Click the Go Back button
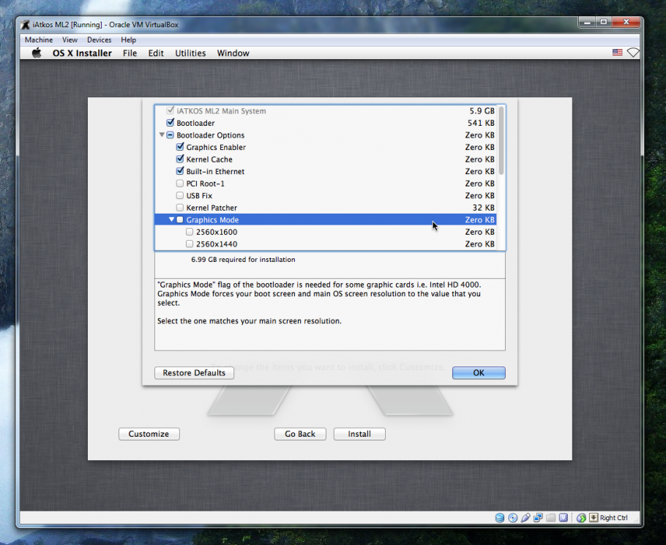 coord(300,434)
